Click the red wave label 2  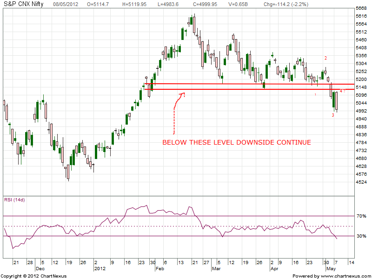coord(326,58)
